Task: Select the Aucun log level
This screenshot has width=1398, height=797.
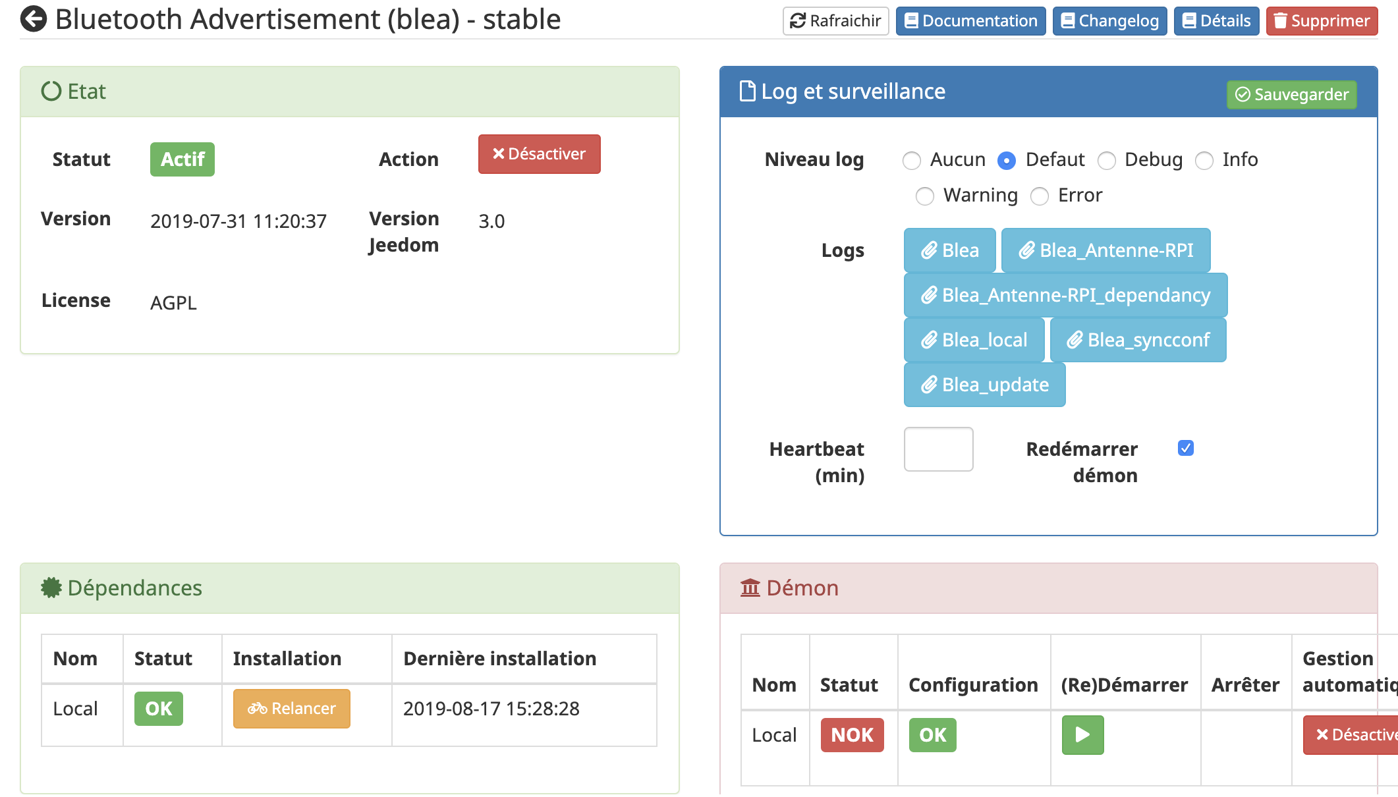Action: tap(912, 161)
